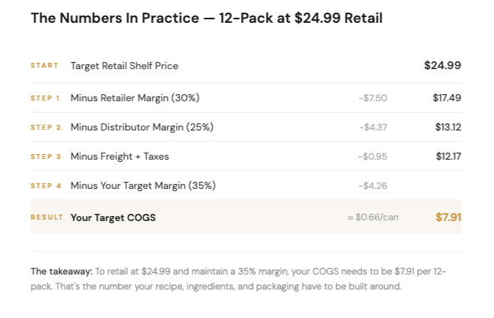Select Your Target COGS result label

pyautogui.click(x=113, y=217)
